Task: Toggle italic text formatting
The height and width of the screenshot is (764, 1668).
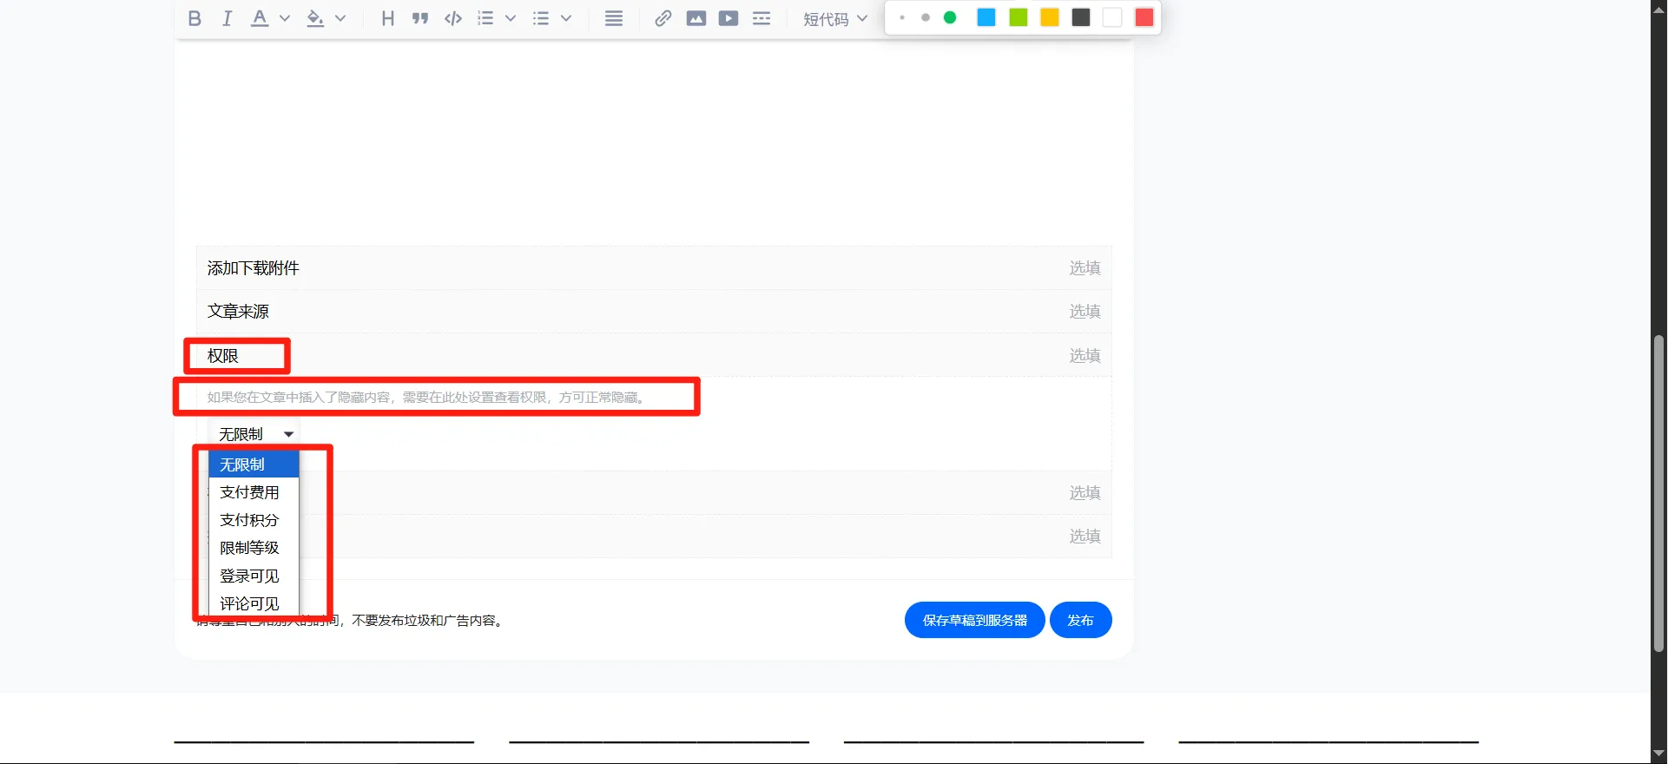Action: [227, 18]
